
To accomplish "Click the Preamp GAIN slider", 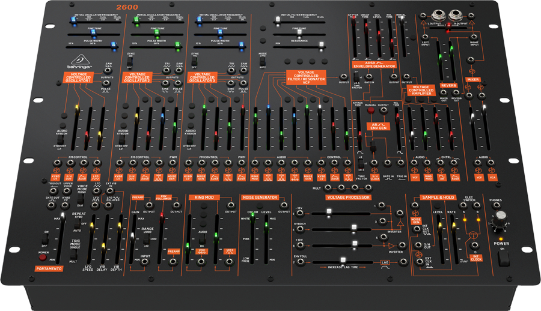I will pyautogui.click(x=132, y=240).
